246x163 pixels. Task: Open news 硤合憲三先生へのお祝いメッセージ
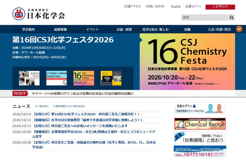80,126
